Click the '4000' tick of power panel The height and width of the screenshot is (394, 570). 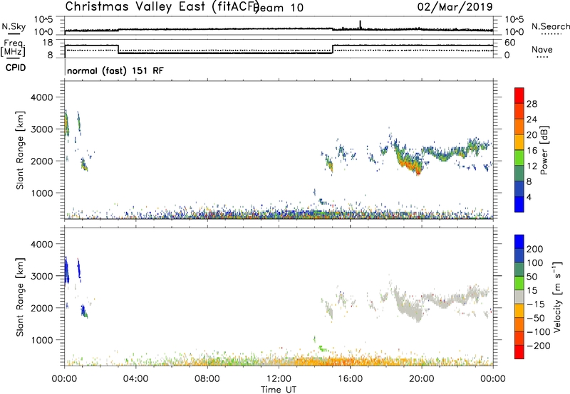click(x=41, y=97)
